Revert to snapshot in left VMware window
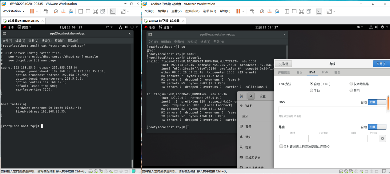Viewport: 390px width, 174px height. pyautogui.click(x=63, y=11)
